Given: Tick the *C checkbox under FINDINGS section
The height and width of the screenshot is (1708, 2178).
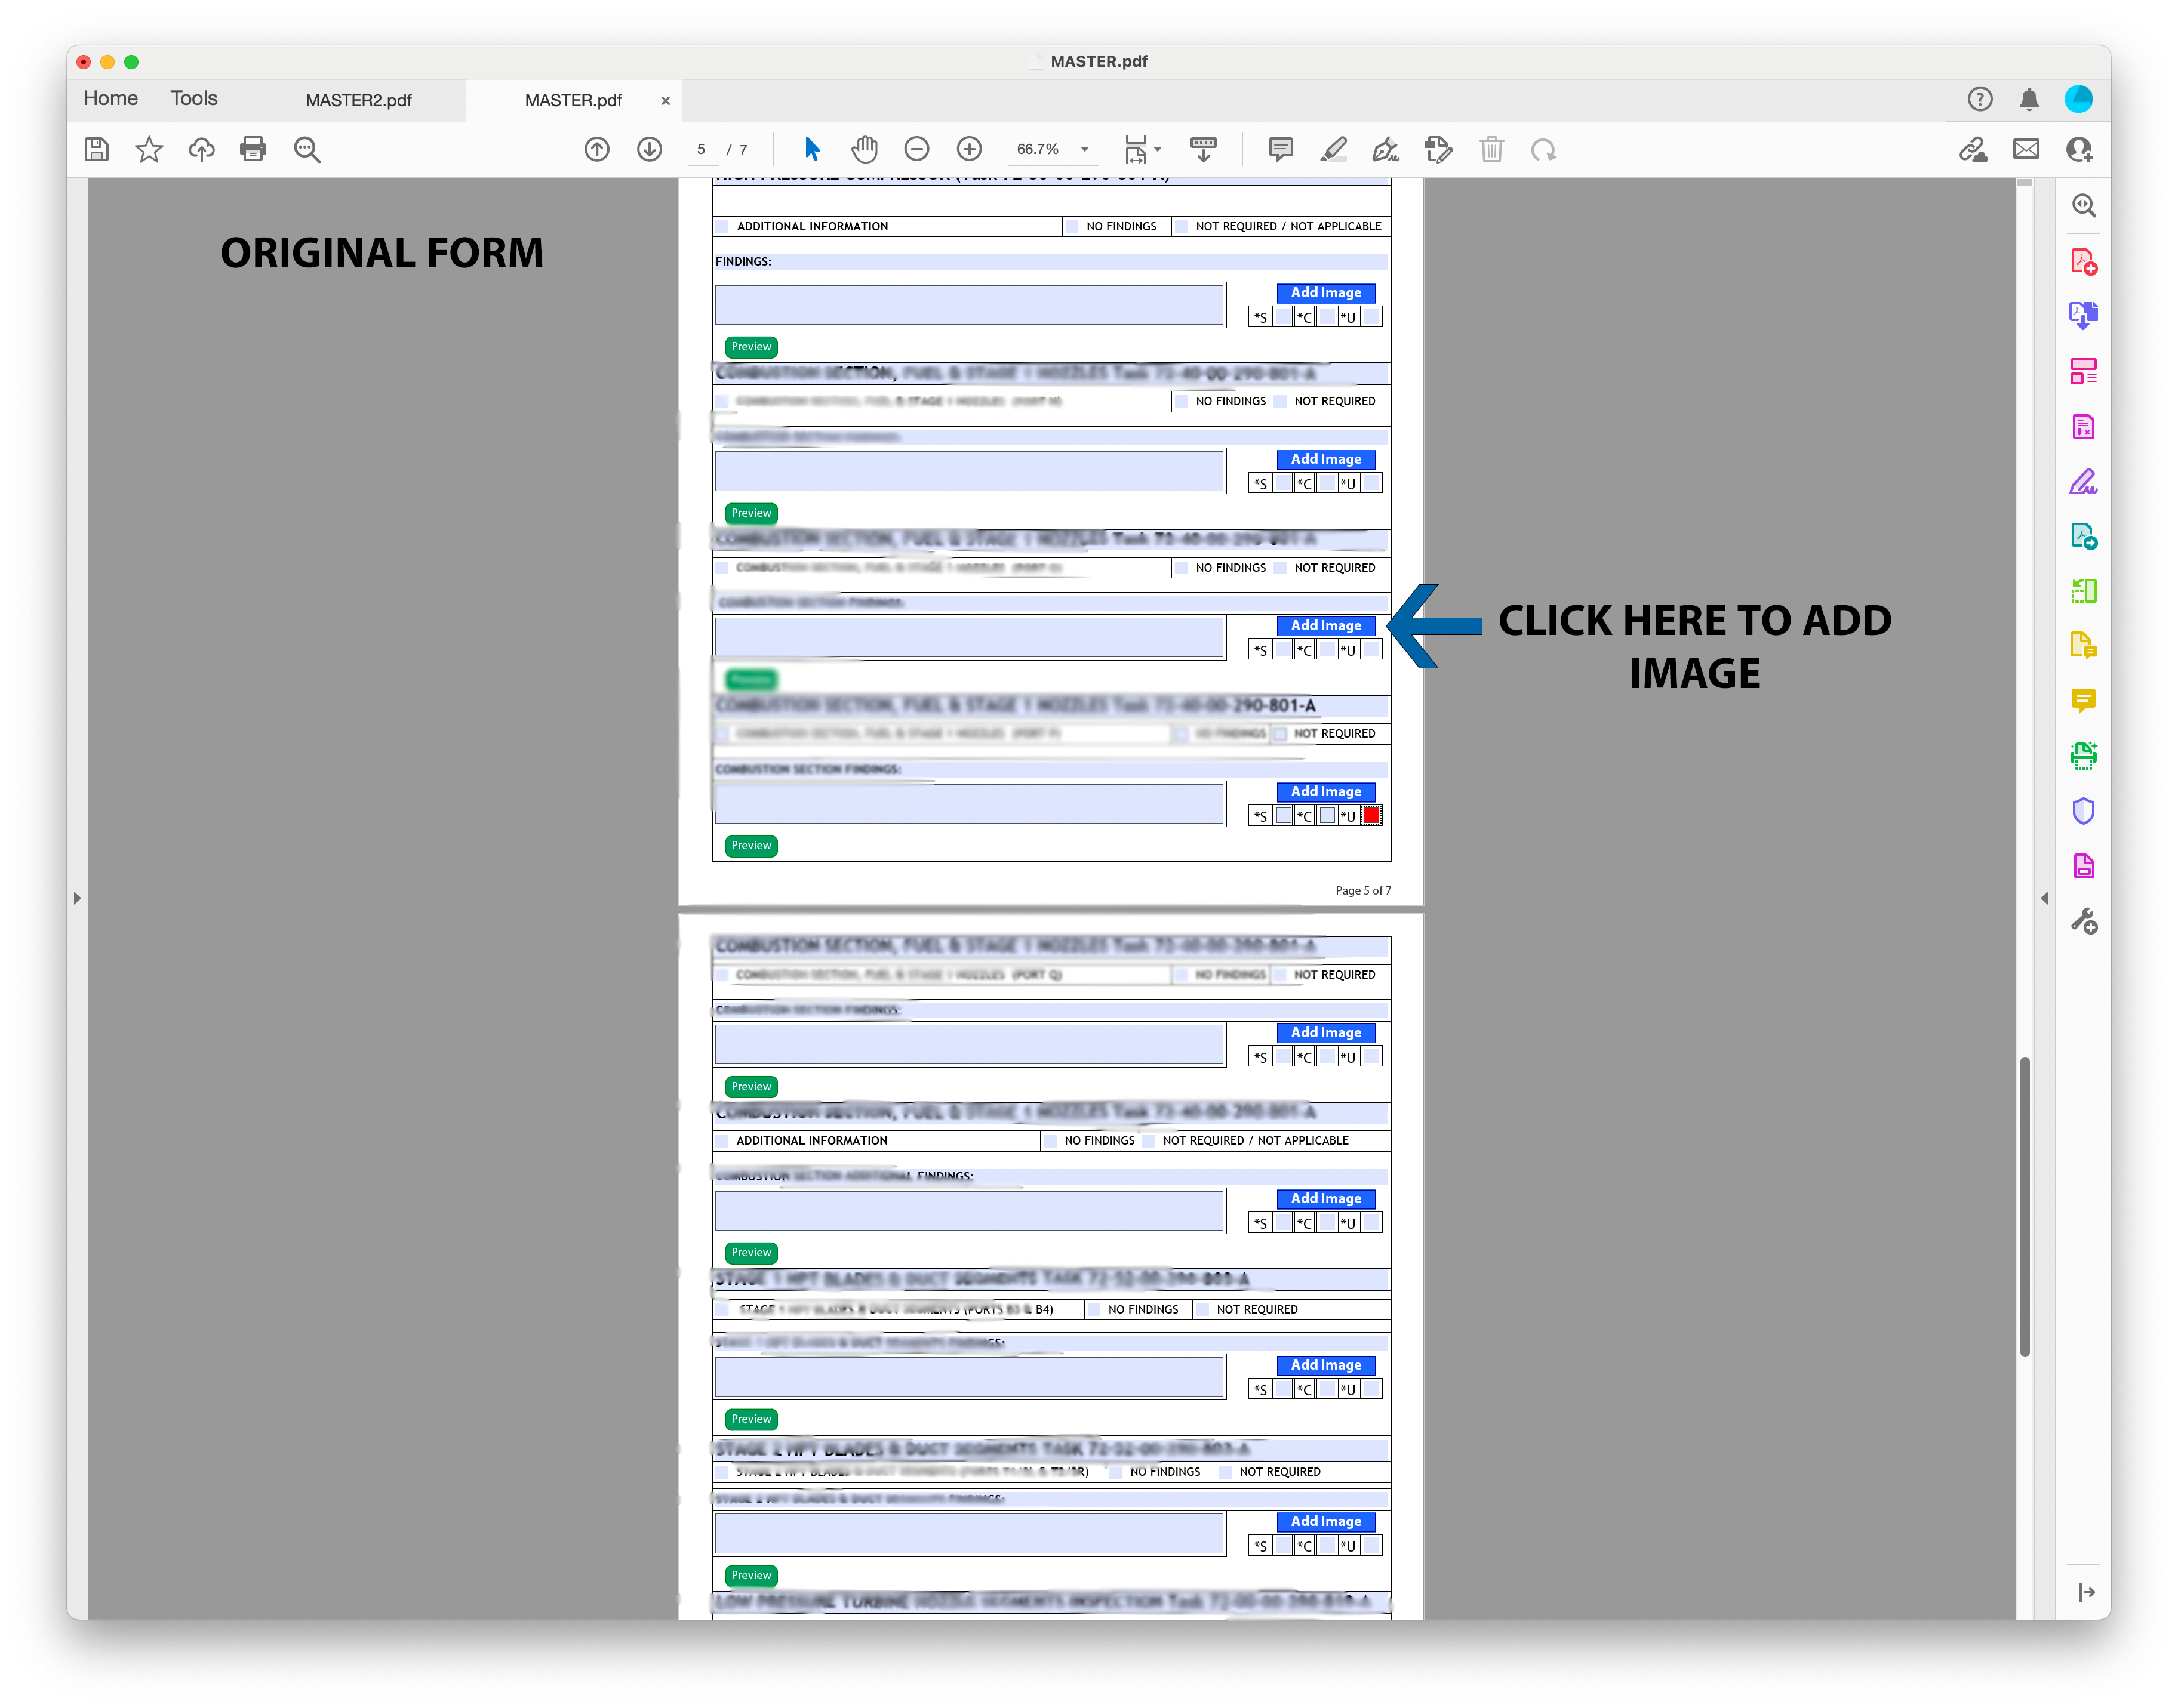Looking at the screenshot, I should point(1327,317).
